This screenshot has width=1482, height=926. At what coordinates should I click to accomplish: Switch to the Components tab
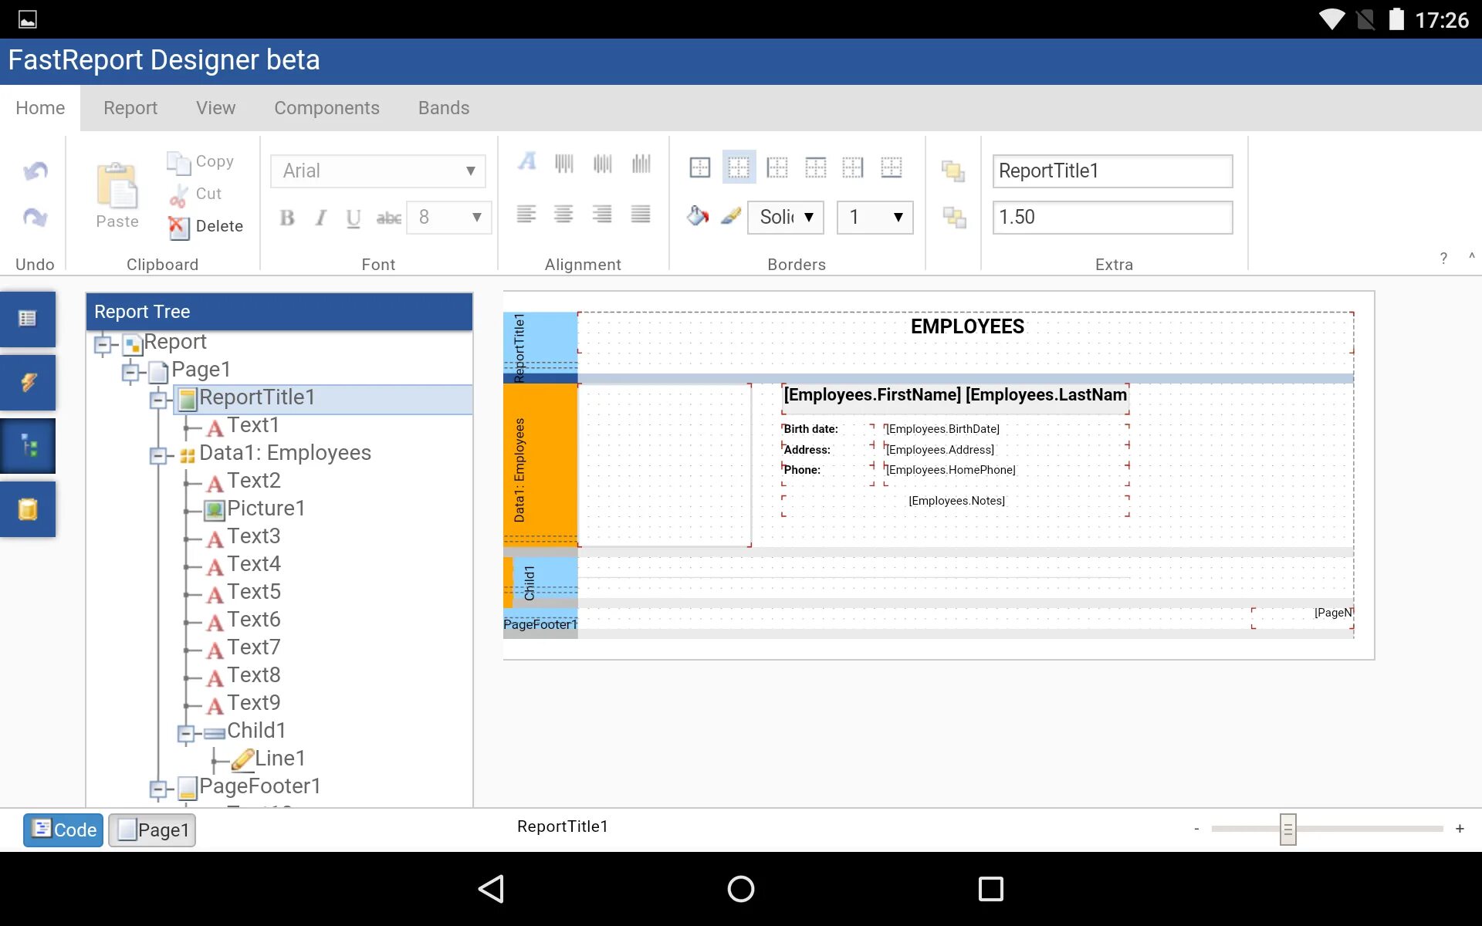click(327, 108)
